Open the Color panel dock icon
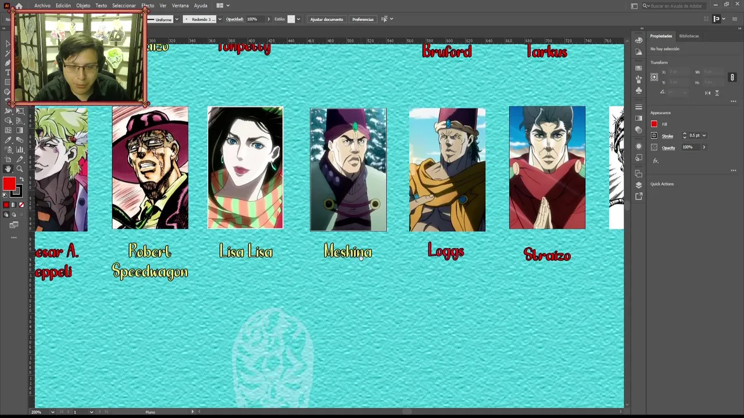Viewport: 744px width, 418px height. point(639,41)
